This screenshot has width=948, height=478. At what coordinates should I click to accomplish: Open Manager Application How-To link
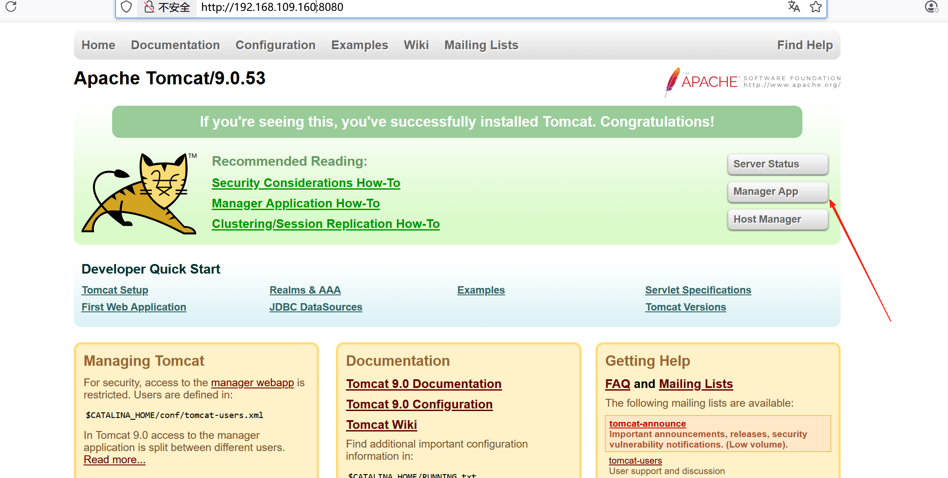[x=296, y=204]
